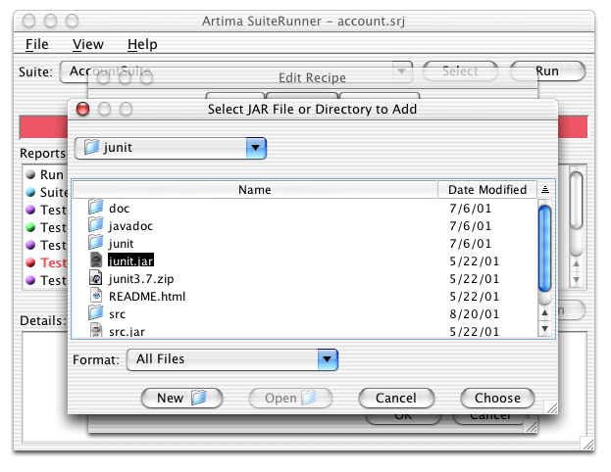Click the junit.jar file icon
This screenshot has height=472, width=611.
(x=96, y=260)
